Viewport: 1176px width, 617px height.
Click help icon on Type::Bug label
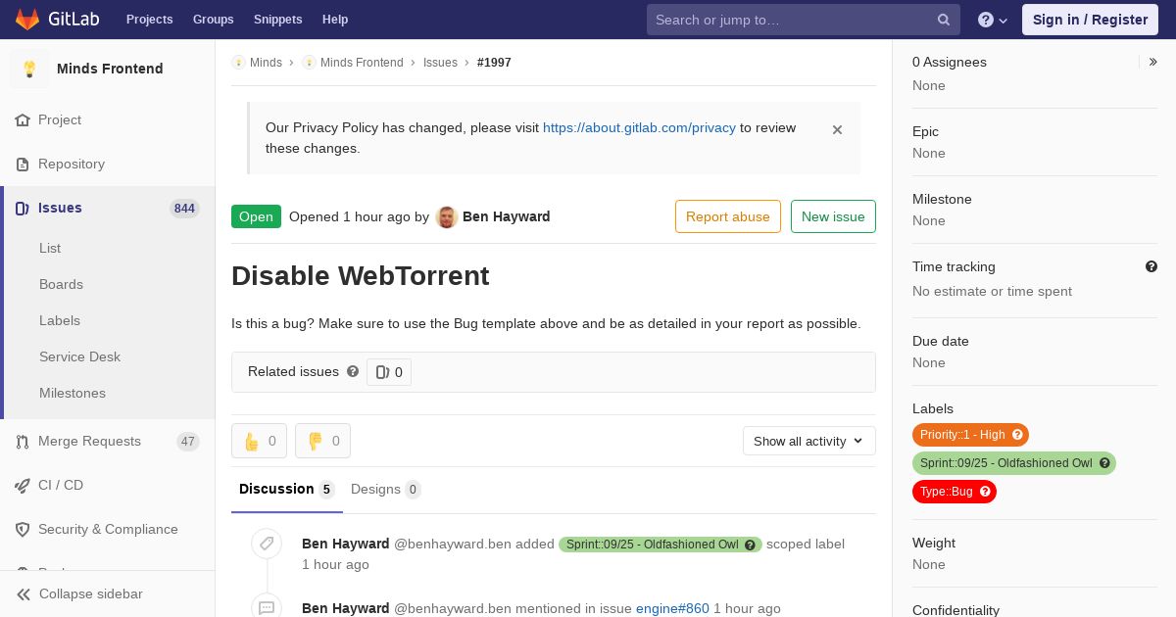pyautogui.click(x=985, y=492)
